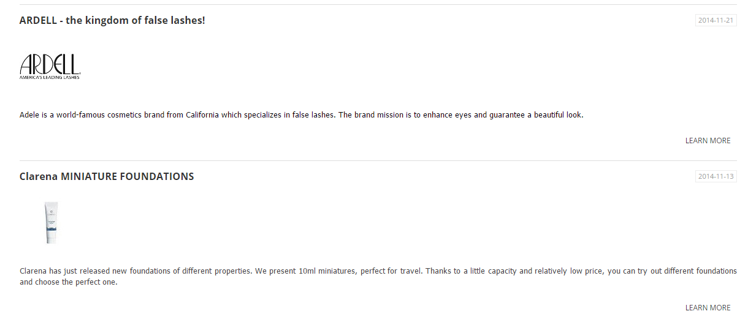The height and width of the screenshot is (322, 748).
Task: Open the 'ARDELL - the kingdom of false lashes!' title
Action: [x=112, y=20]
